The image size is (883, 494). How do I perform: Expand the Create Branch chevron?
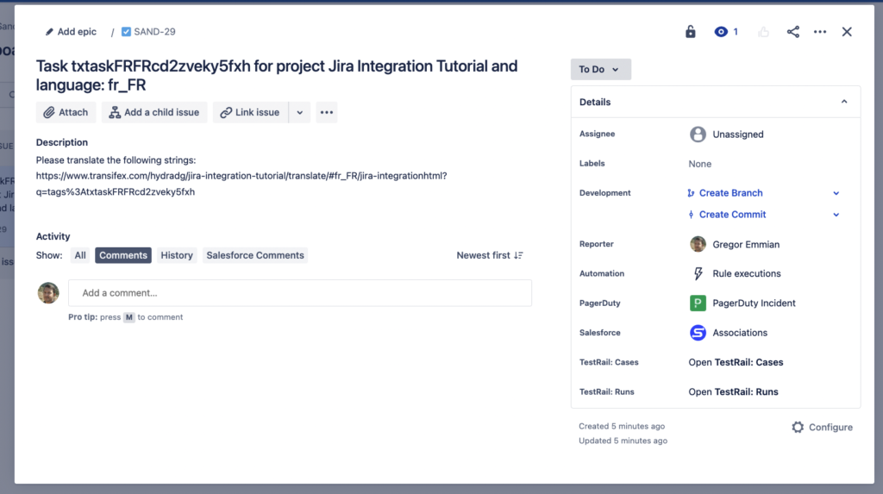coord(836,193)
